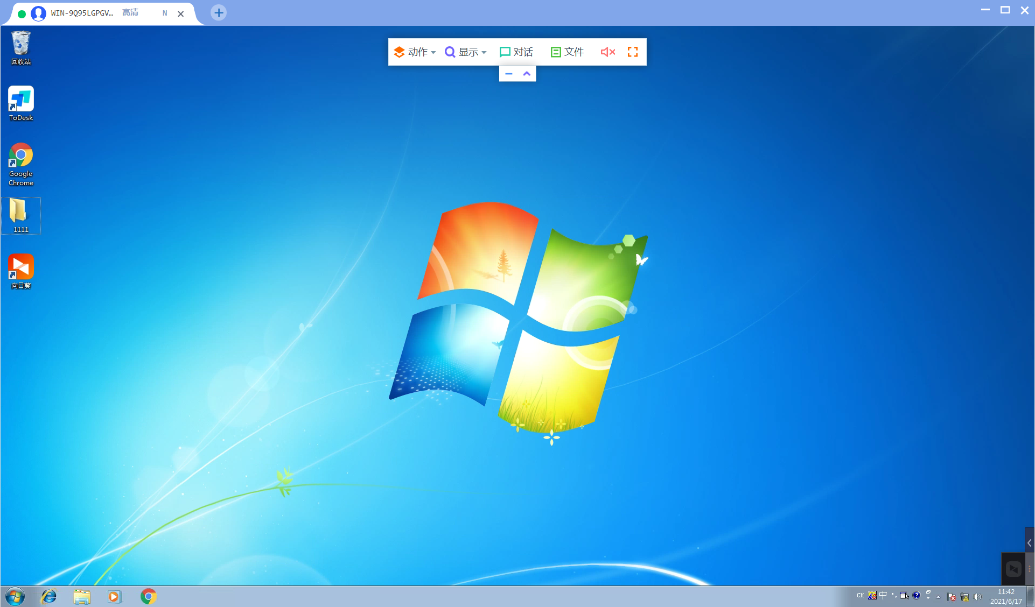Select the ToDesk desktop shortcut

point(21,104)
